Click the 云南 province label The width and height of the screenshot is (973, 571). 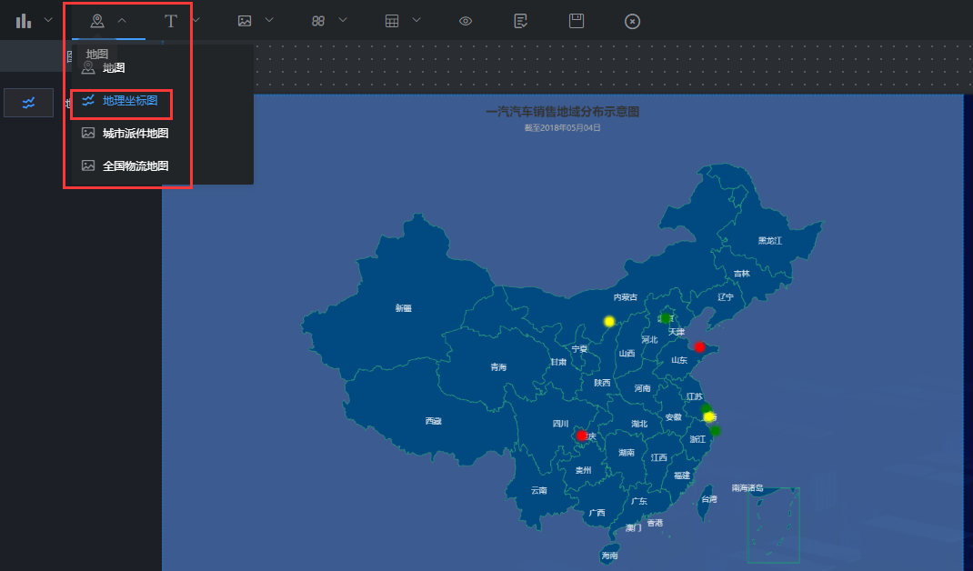pos(538,490)
